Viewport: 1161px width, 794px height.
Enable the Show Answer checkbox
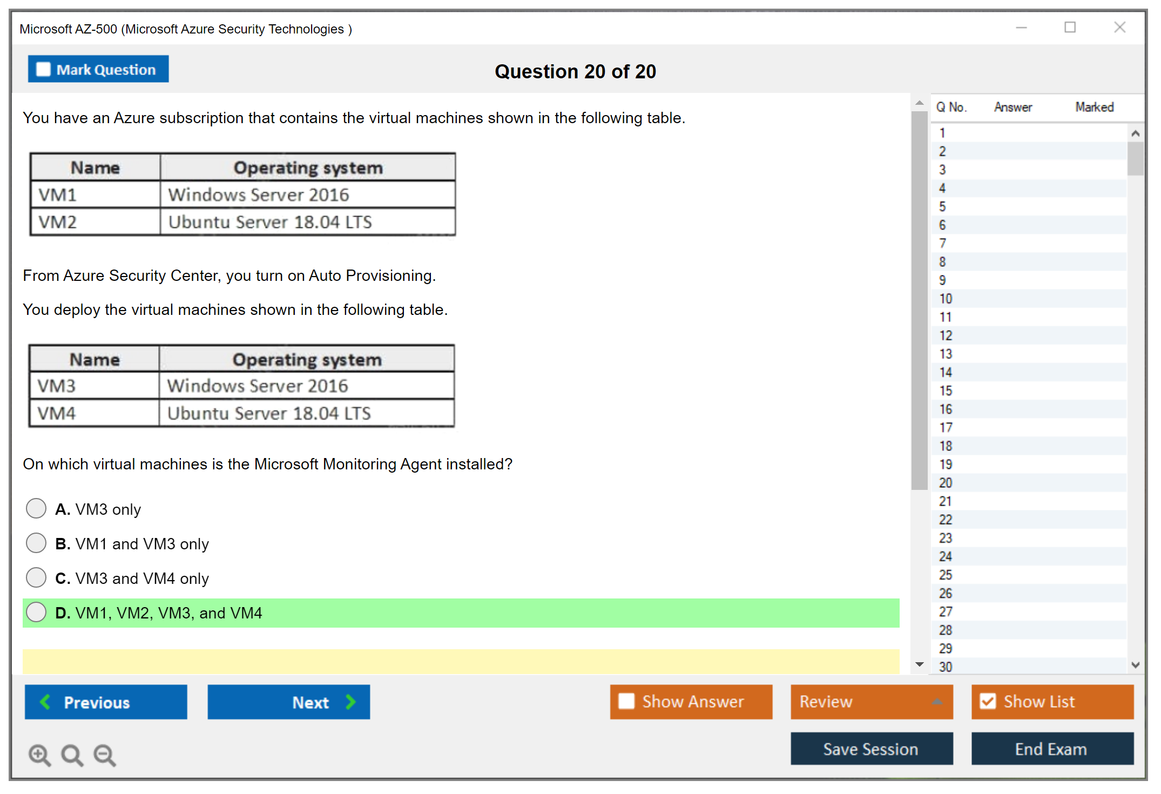(x=626, y=701)
